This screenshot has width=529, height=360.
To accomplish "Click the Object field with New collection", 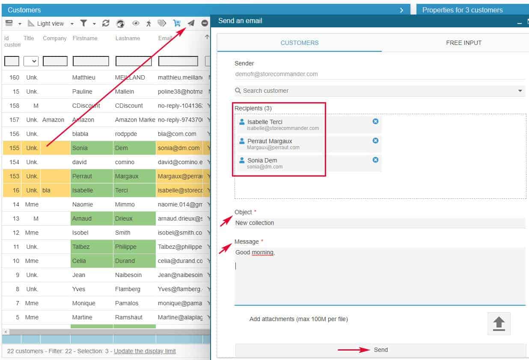I will 379,223.
